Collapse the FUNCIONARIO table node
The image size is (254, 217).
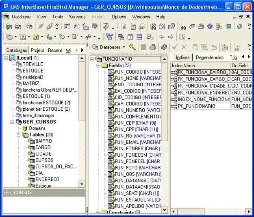92,59
